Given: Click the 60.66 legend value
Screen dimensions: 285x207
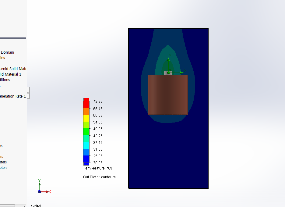Looking at the screenshot, I should [x=98, y=116].
